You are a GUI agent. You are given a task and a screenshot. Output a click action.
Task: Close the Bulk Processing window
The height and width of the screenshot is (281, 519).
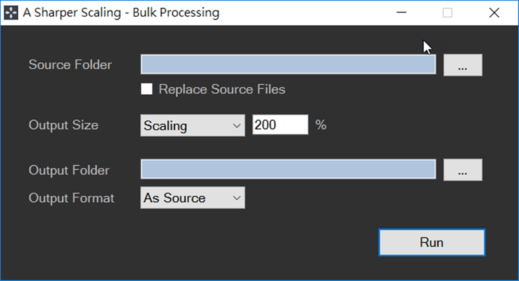(494, 12)
